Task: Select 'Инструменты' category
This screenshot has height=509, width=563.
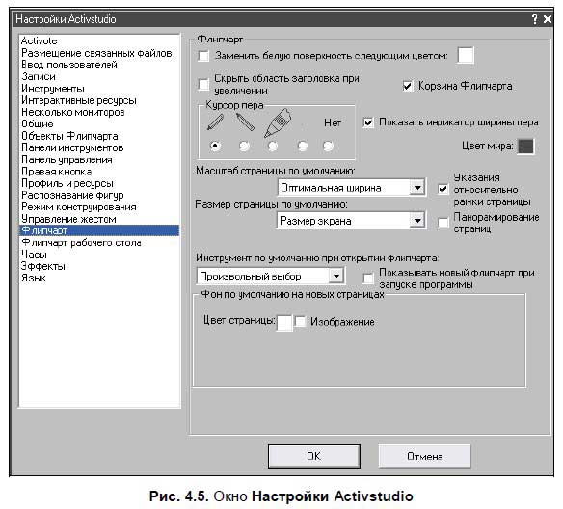Action: 53,89
